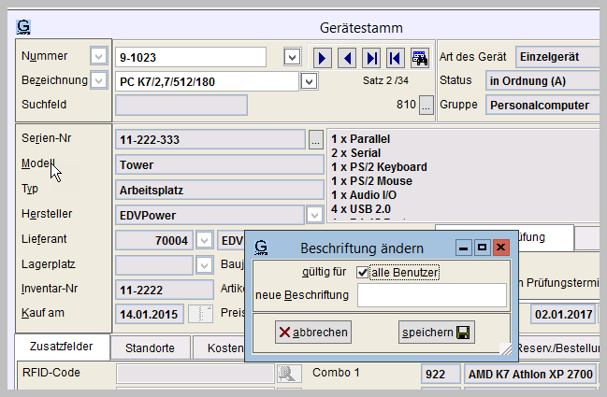
Task: Jump to the last record
Action: tap(371, 58)
